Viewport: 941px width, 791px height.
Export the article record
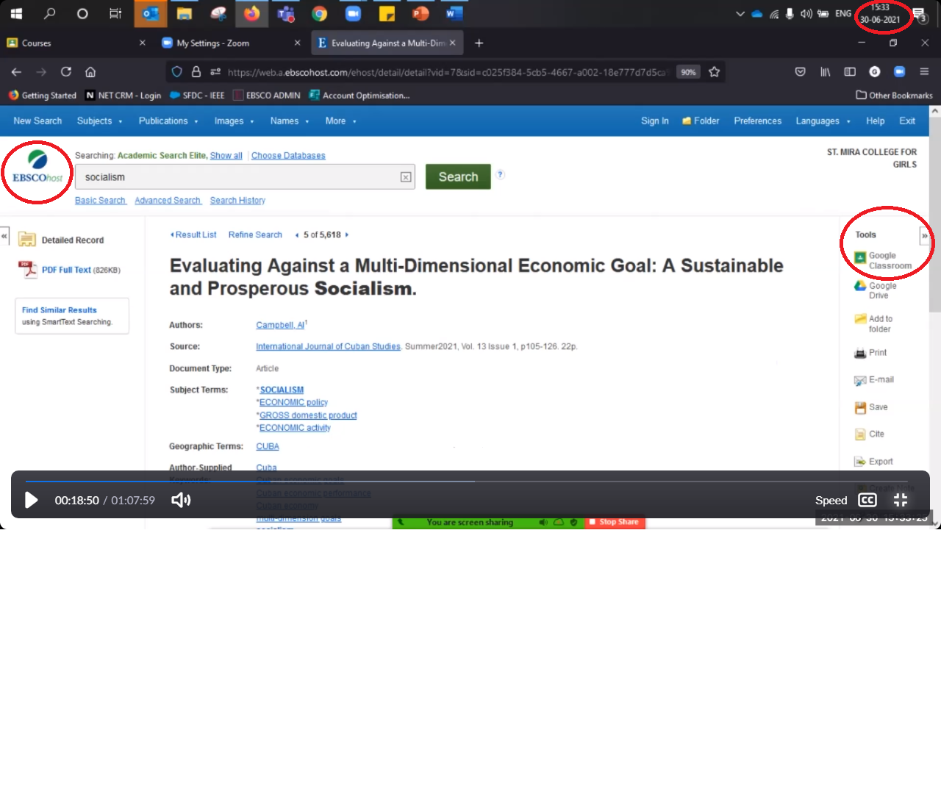pos(879,461)
